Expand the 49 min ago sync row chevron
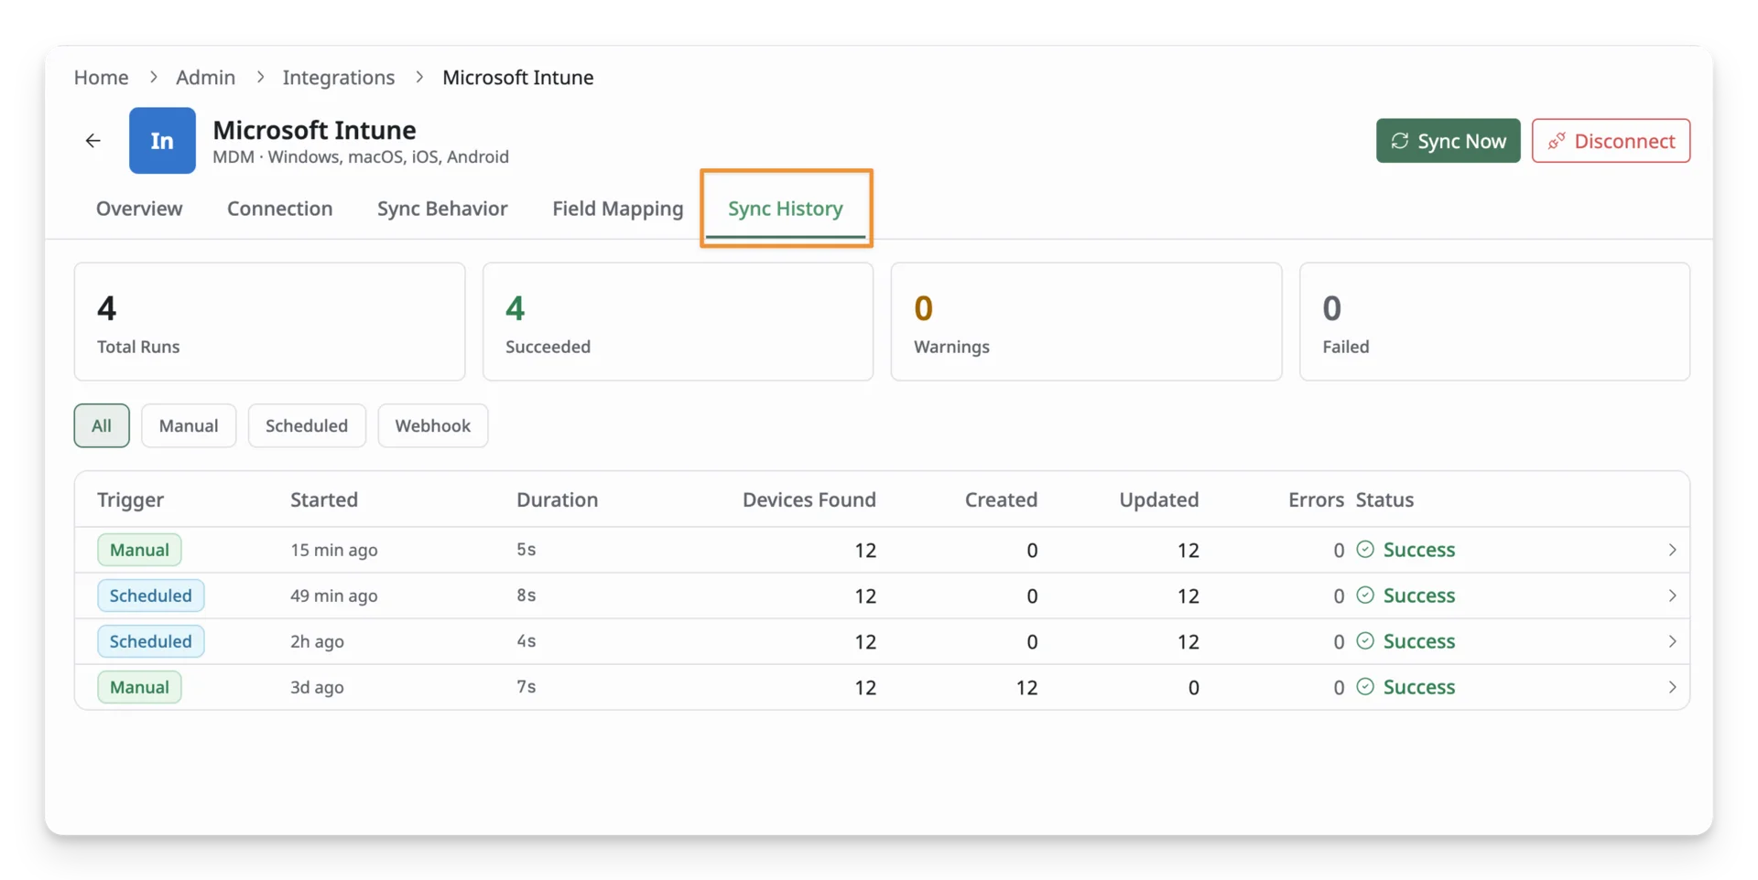The width and height of the screenshot is (1758, 880). 1672,596
